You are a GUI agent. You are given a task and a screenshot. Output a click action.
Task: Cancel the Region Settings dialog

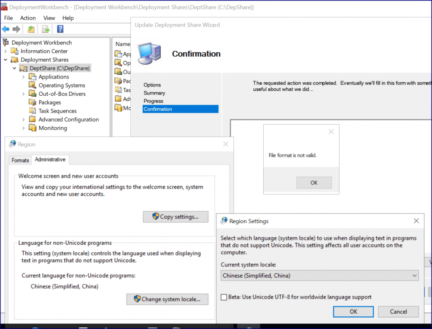[398, 312]
